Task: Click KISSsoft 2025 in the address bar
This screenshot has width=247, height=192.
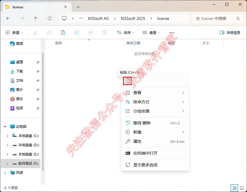Action: tap(133, 18)
